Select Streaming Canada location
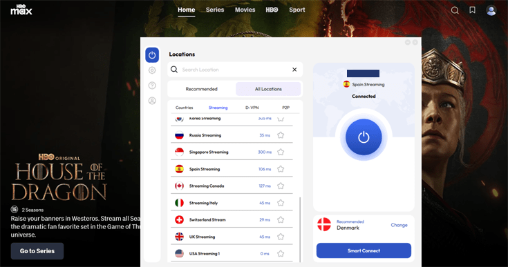The width and height of the screenshot is (508, 267). (232, 186)
